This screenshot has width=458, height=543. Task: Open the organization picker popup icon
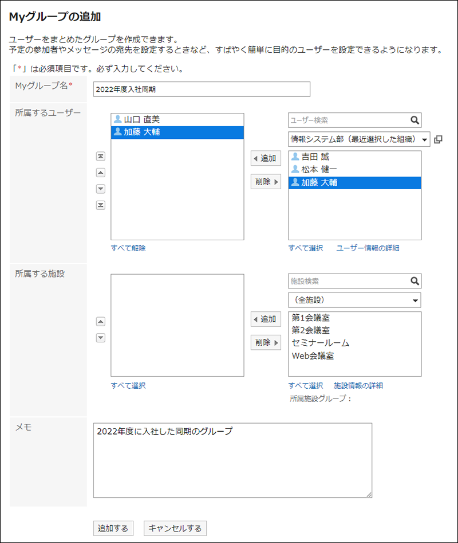click(438, 139)
